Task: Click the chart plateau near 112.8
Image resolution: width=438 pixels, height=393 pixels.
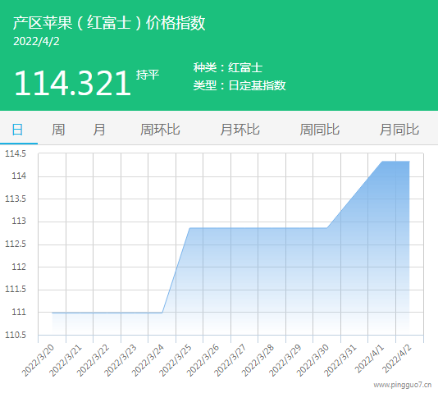Action: point(258,228)
